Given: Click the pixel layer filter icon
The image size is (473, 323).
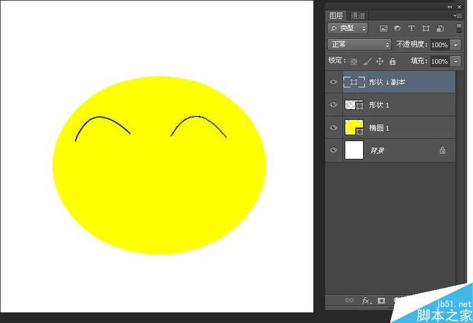Looking at the screenshot, I should click(x=383, y=28).
